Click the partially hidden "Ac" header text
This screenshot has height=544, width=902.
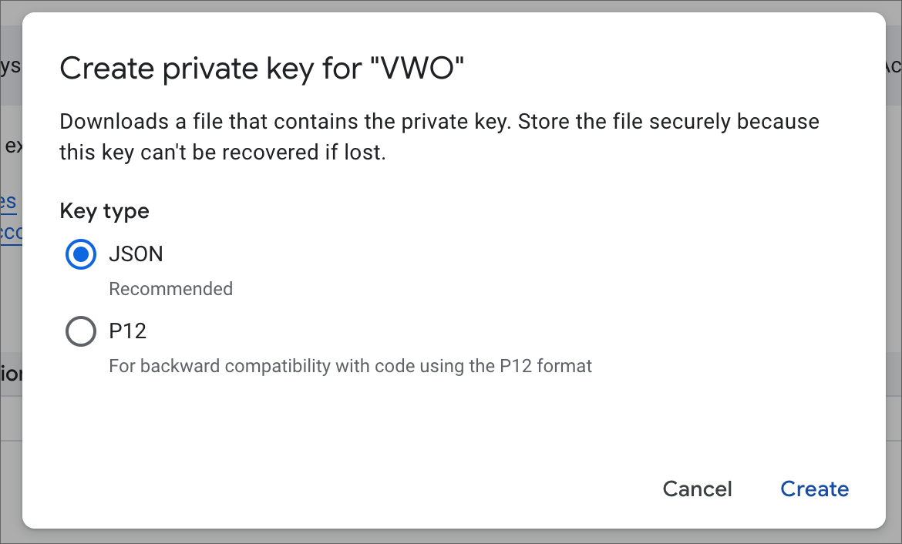pyautogui.click(x=893, y=66)
